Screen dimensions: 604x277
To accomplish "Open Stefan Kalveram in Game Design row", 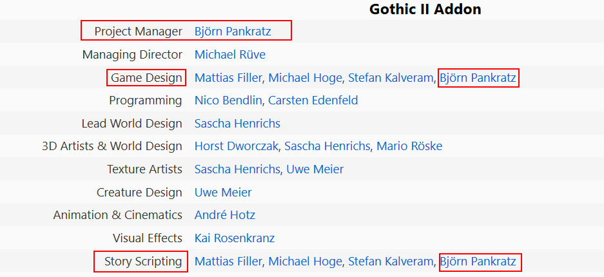I will [x=390, y=78].
